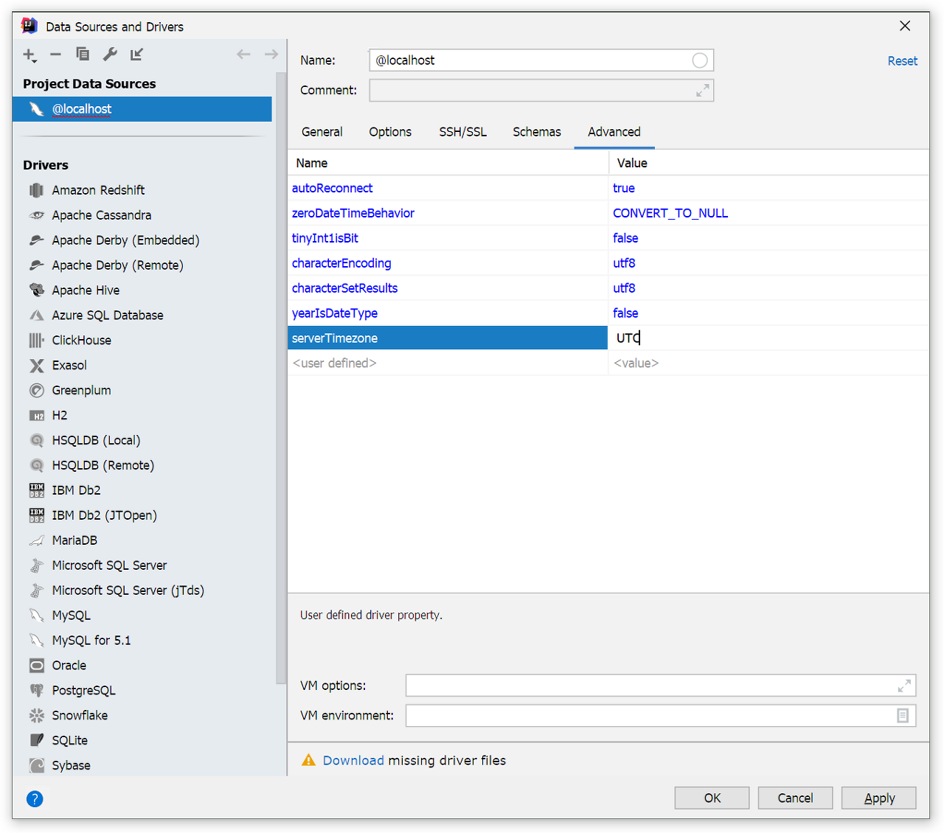
Task: Focus the VM options field
Action: [661, 686]
